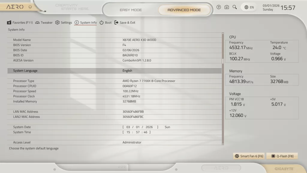Screen dimensions: 307x173
Task: Open BIOS help via question mark icon
Action: click(219, 7)
